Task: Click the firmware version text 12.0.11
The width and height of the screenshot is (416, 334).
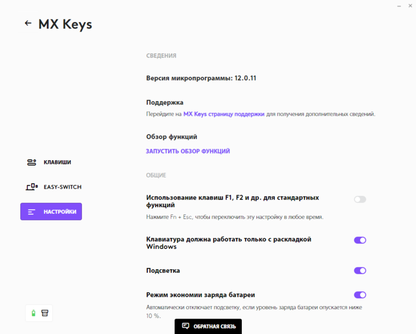Action: coord(245,78)
